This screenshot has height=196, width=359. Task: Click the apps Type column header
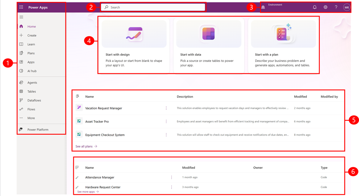tap(324, 168)
